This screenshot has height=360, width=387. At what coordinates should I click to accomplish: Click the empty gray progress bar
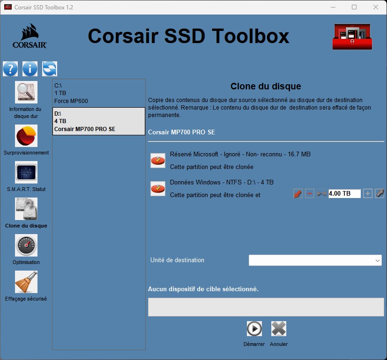(266, 307)
